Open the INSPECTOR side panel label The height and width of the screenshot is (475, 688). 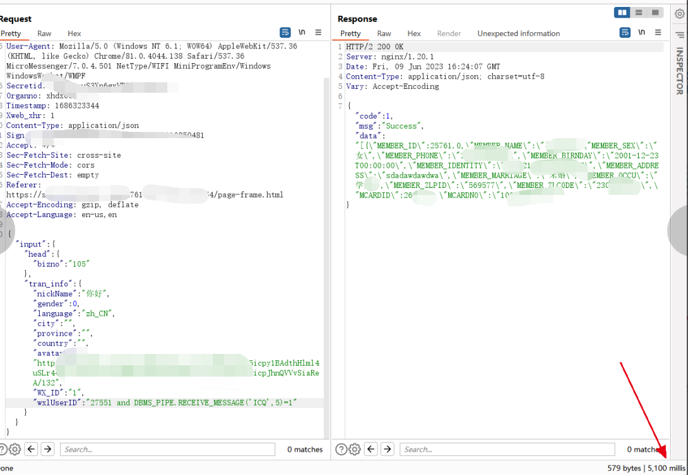(680, 71)
